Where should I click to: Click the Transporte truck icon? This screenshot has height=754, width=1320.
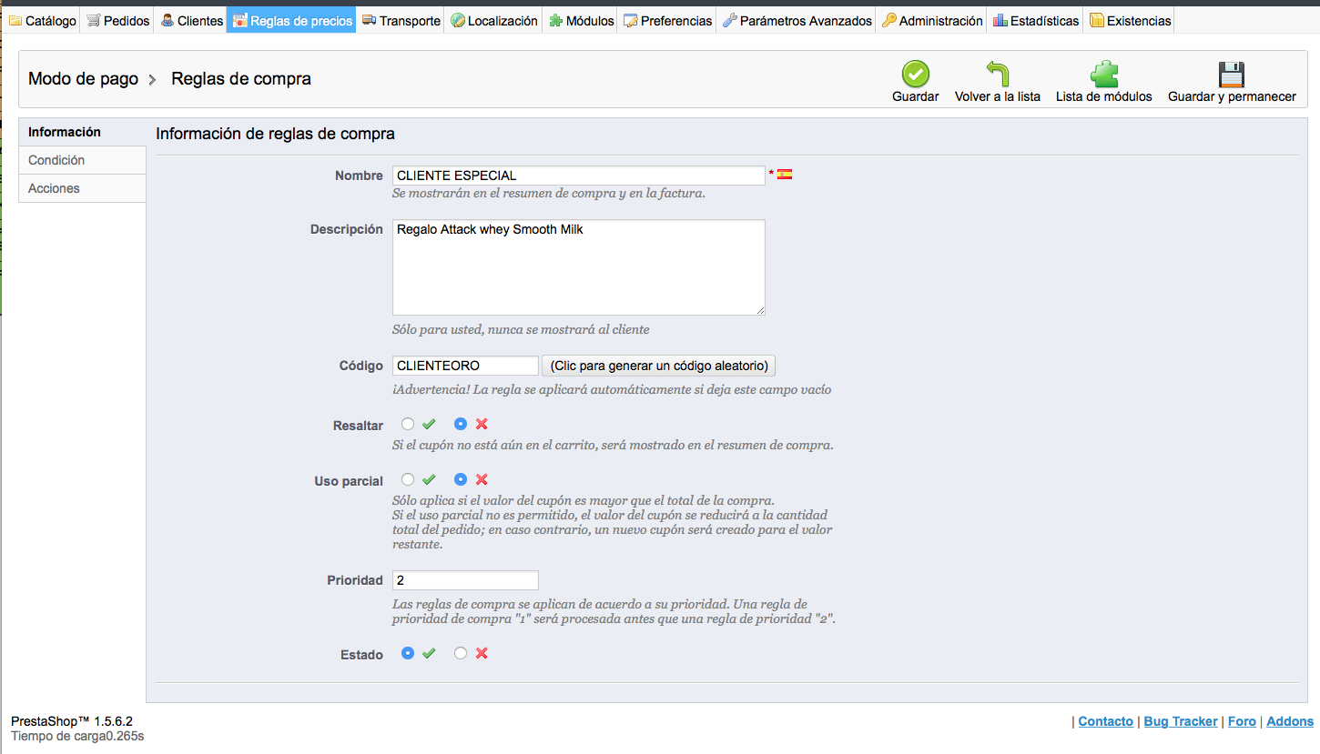[369, 20]
